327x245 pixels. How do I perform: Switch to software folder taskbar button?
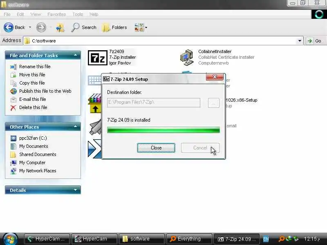pyautogui.click(x=141, y=239)
